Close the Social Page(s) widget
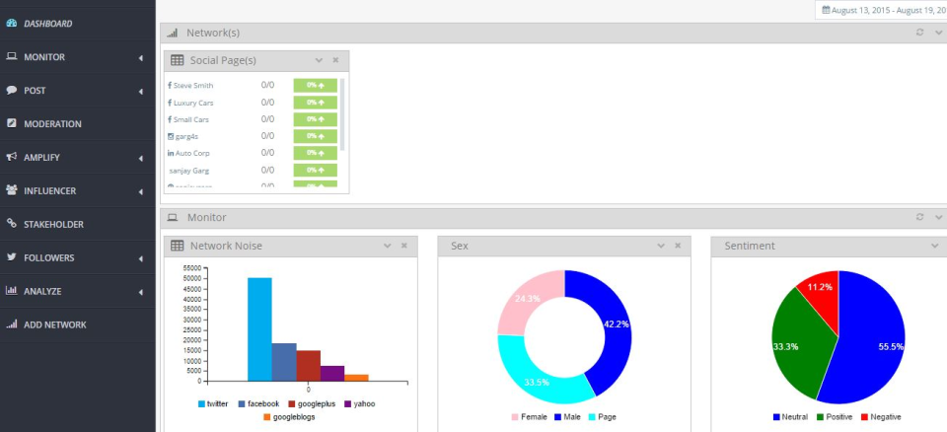This screenshot has width=947, height=432. coord(335,60)
